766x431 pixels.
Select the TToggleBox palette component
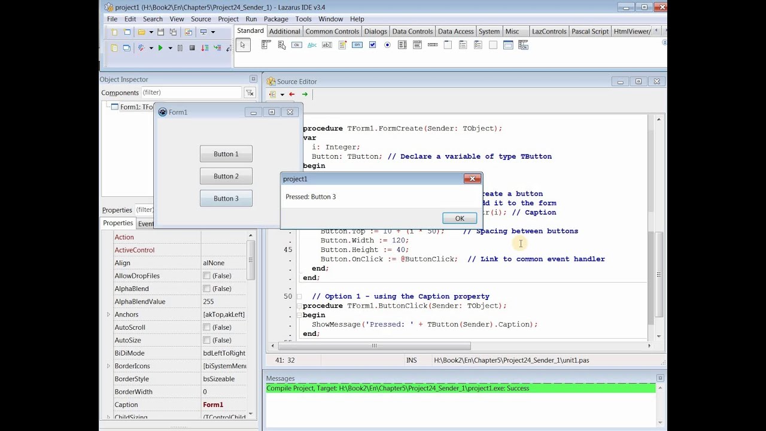(x=357, y=45)
